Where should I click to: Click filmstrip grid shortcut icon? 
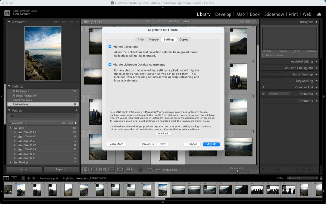pyautogui.click(x=23, y=178)
